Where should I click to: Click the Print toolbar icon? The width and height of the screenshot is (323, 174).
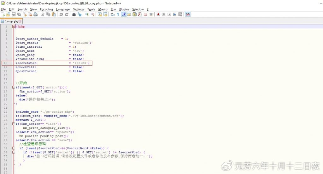(35, 15)
